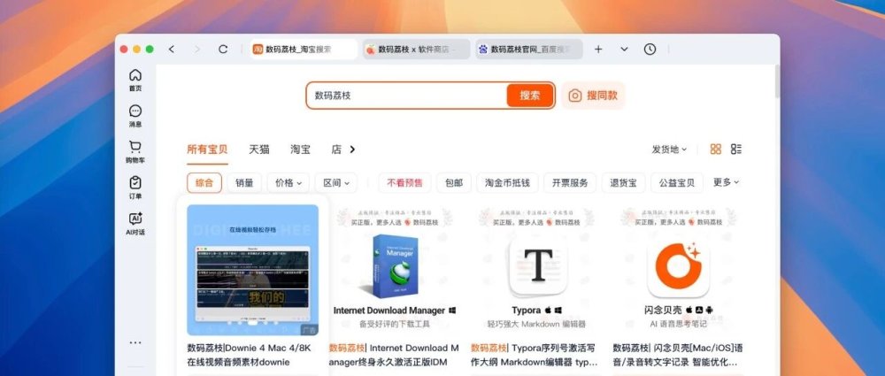The width and height of the screenshot is (885, 376).
Task: Open the 价格 sort dropdown
Action: pos(289,183)
